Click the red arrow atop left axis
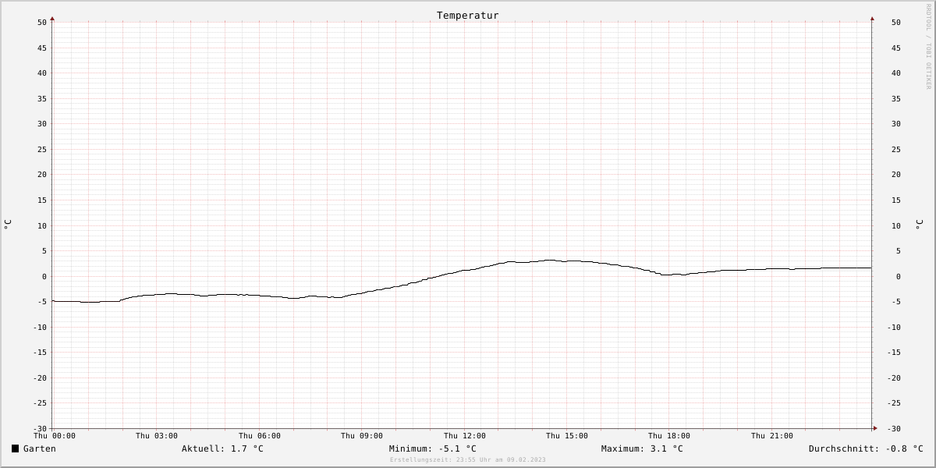The width and height of the screenshot is (936, 468). [x=52, y=18]
